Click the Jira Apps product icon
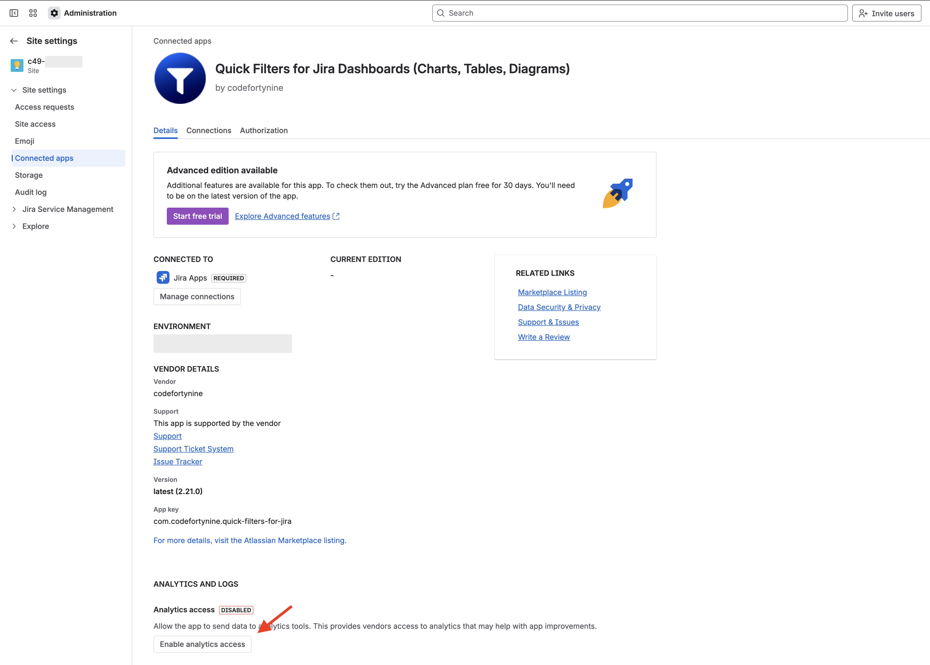The image size is (930, 665). (163, 278)
